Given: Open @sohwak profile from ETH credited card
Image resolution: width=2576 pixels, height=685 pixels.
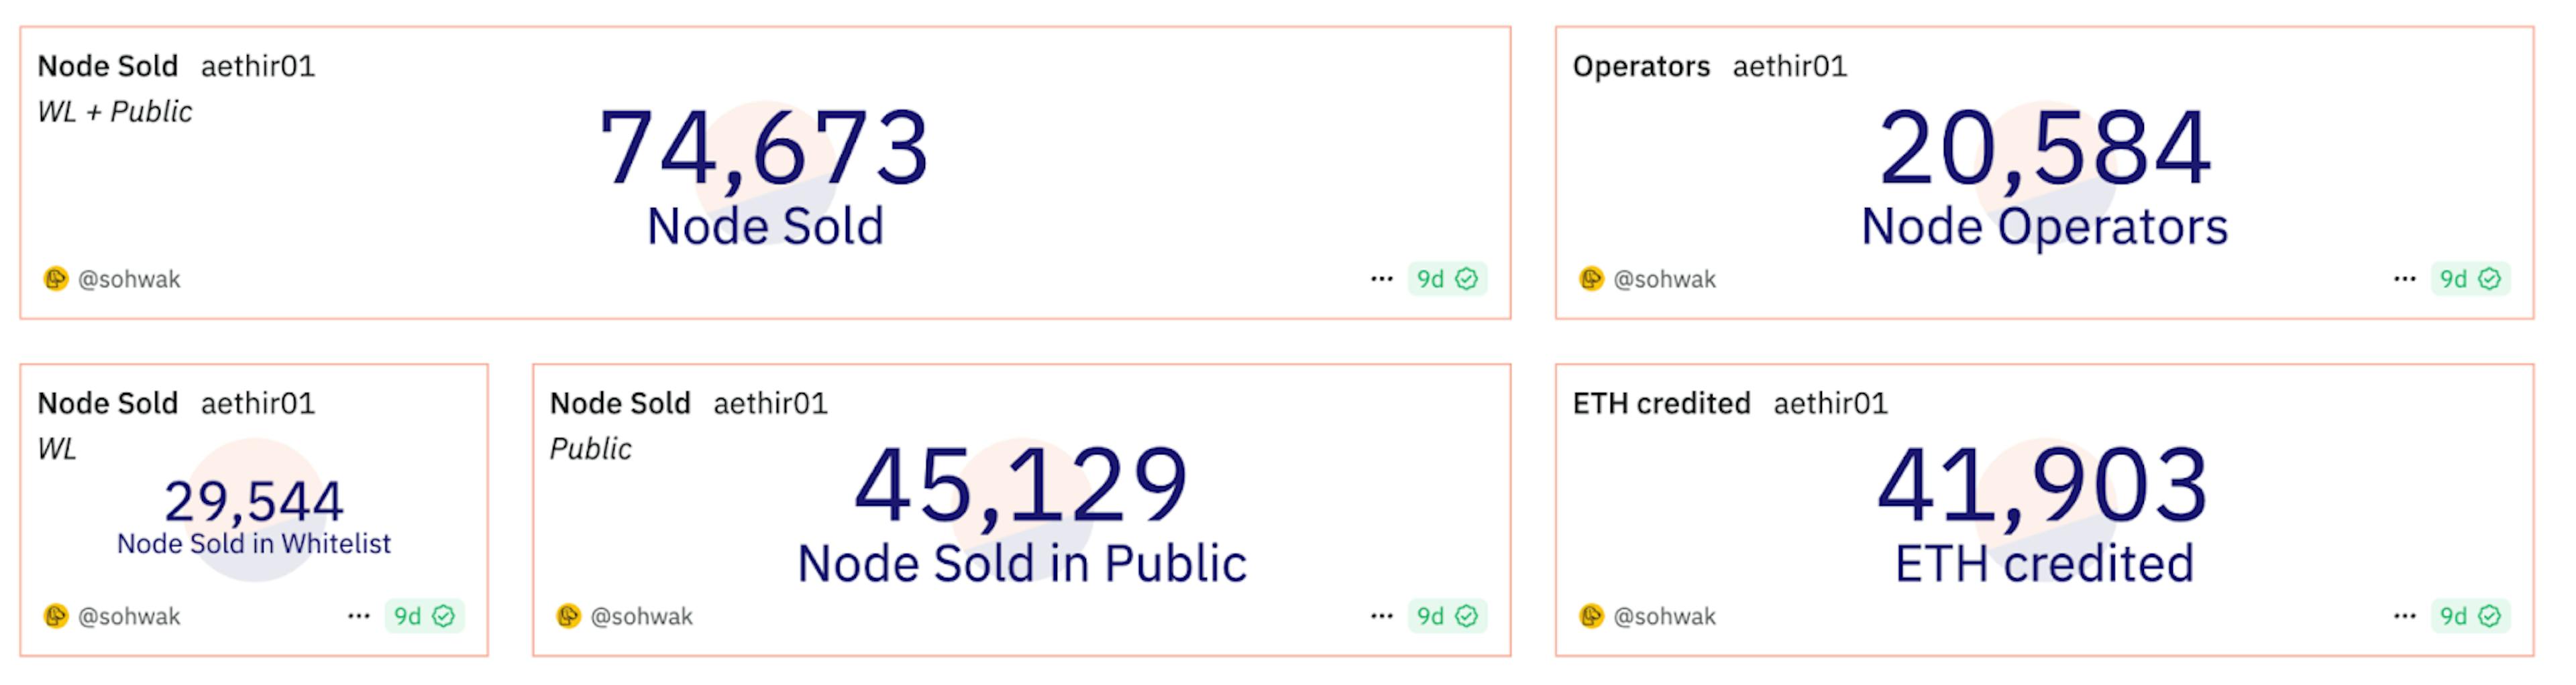Looking at the screenshot, I should coord(1664,617).
